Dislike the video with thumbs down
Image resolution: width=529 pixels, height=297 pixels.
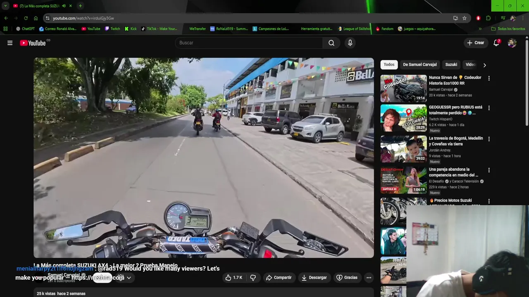point(253,278)
